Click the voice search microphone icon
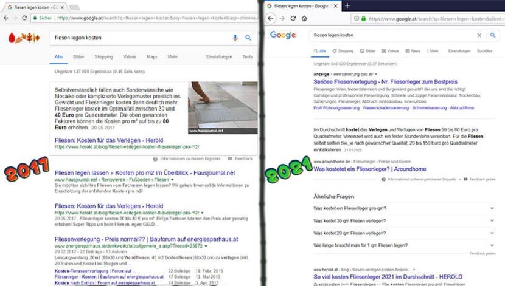The image size is (505, 286). tap(235, 38)
